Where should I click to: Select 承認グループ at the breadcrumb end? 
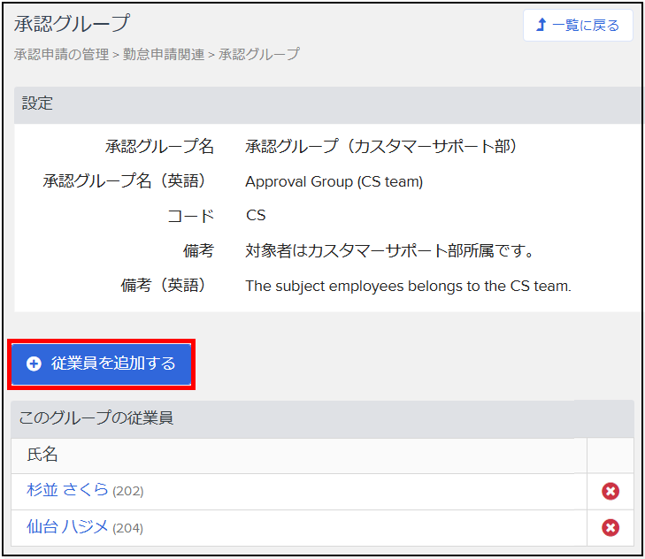[x=259, y=54]
